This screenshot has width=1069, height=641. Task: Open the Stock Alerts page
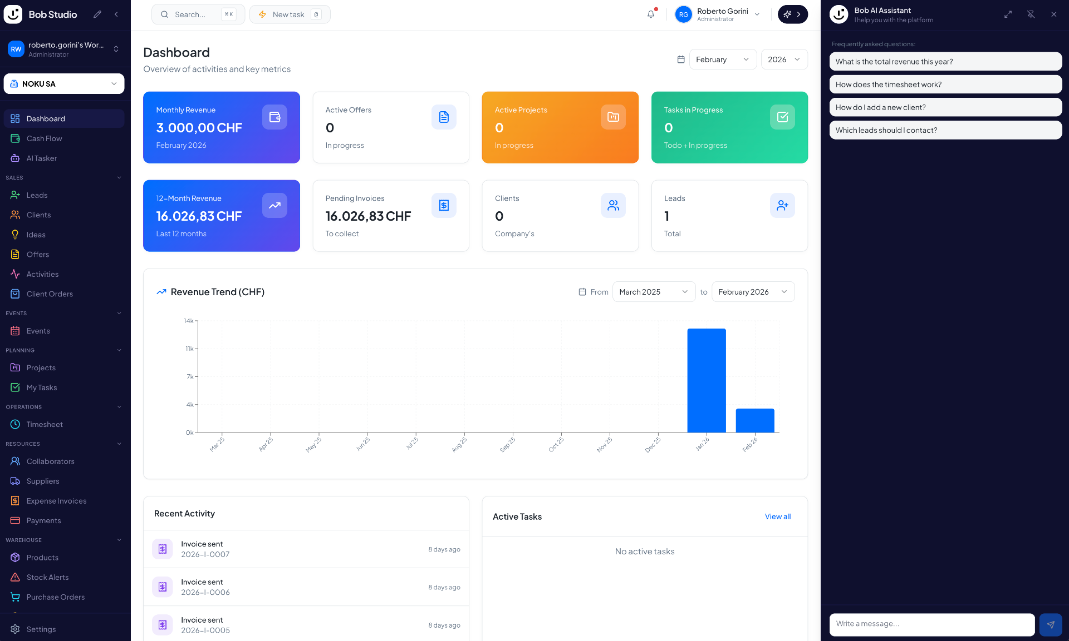(47, 577)
